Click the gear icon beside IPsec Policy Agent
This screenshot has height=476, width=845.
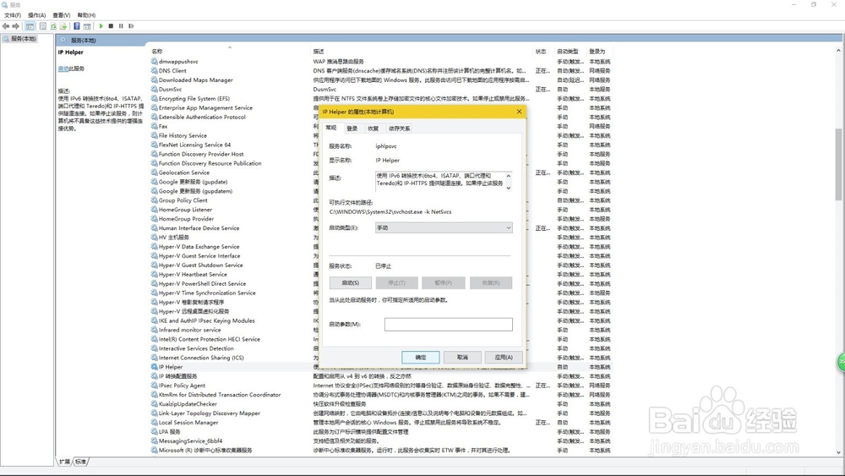tap(154, 386)
